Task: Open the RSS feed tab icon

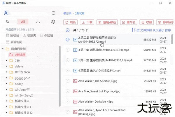Action: [x=8, y=22]
